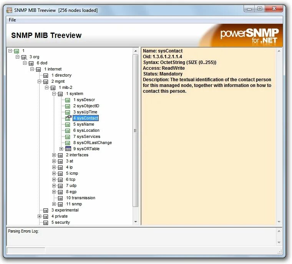Screen dimensions: 292x264
Task: Click the private node icon
Action: coord(46,216)
